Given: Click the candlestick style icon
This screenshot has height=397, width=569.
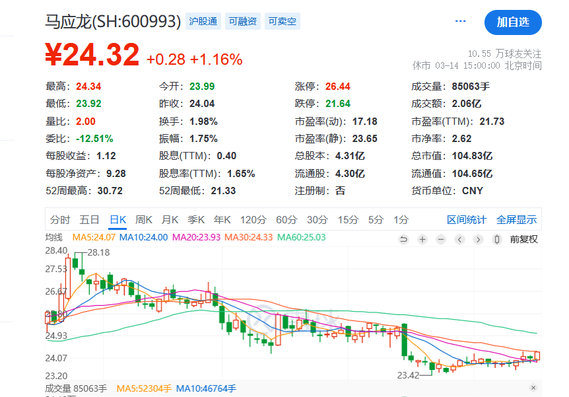Looking at the screenshot, I should [497, 239].
